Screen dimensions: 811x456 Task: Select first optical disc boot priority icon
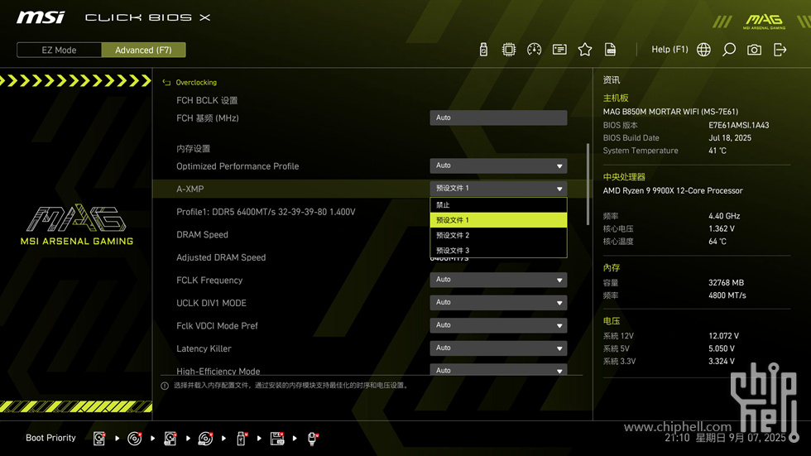tap(134, 439)
